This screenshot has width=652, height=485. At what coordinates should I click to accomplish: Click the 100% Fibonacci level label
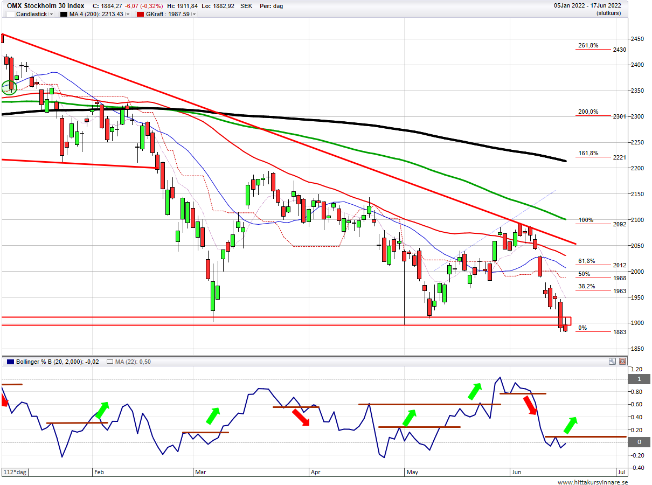pyautogui.click(x=586, y=220)
